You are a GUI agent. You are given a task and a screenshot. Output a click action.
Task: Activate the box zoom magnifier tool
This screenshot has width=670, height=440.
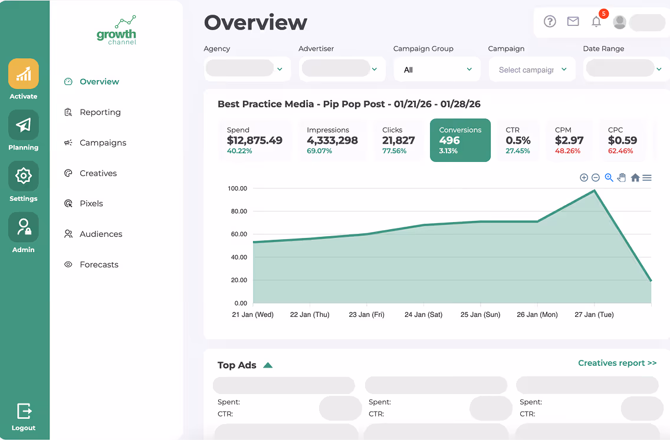pyautogui.click(x=609, y=177)
